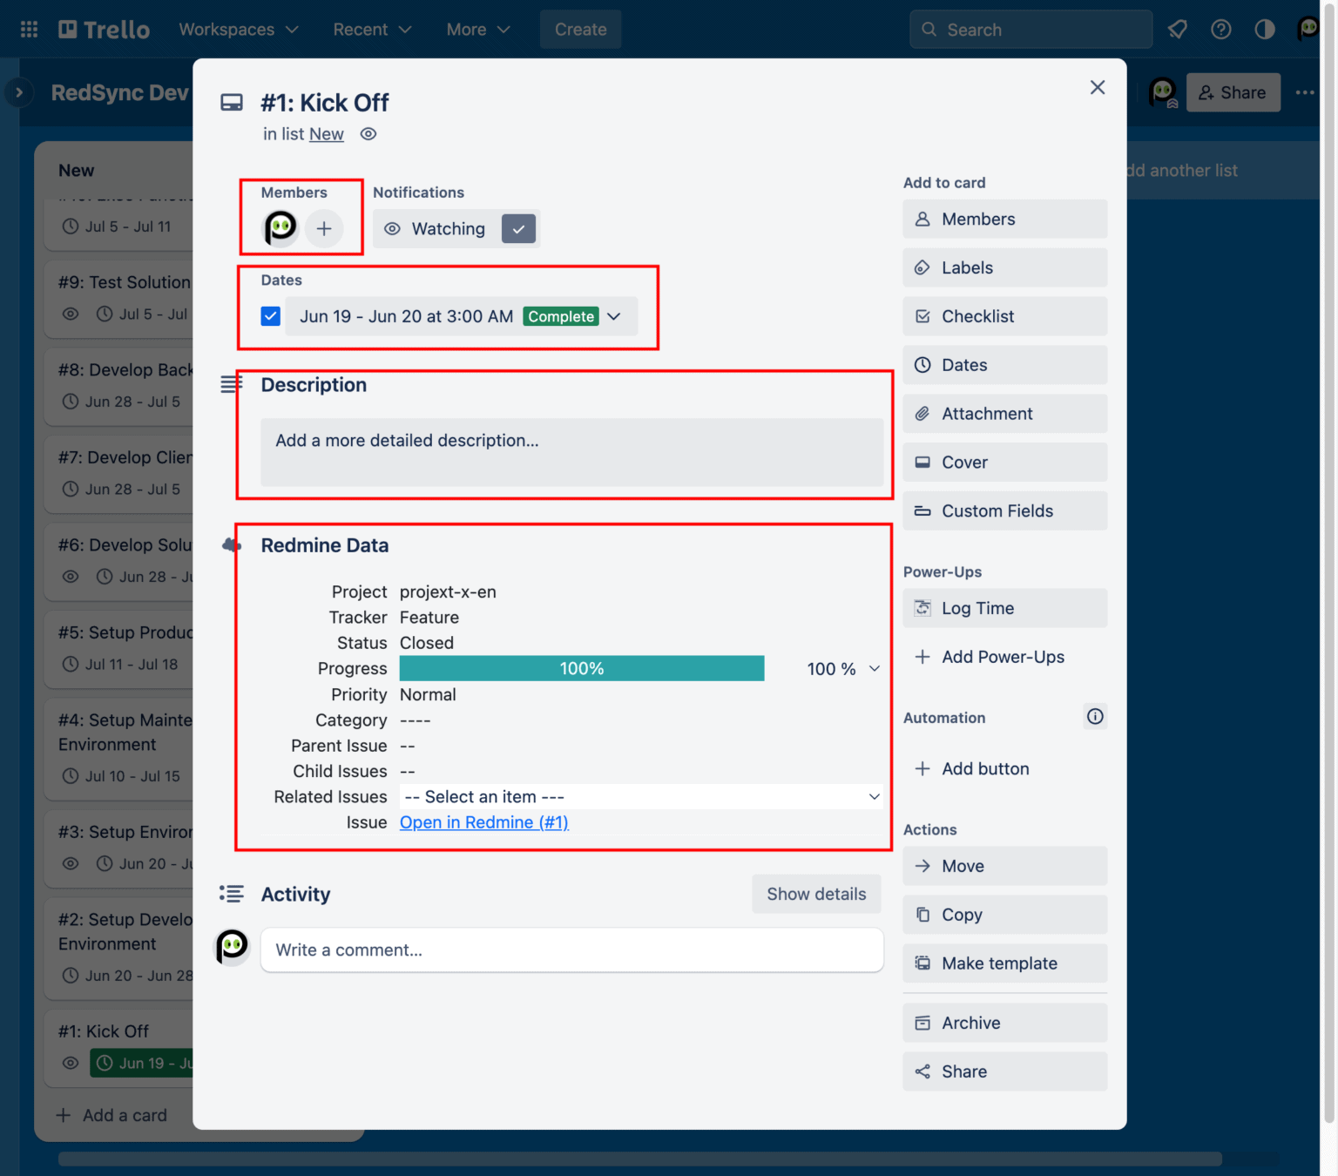Uncheck the due date completion checkbox
The height and width of the screenshot is (1176, 1338).
tap(270, 315)
